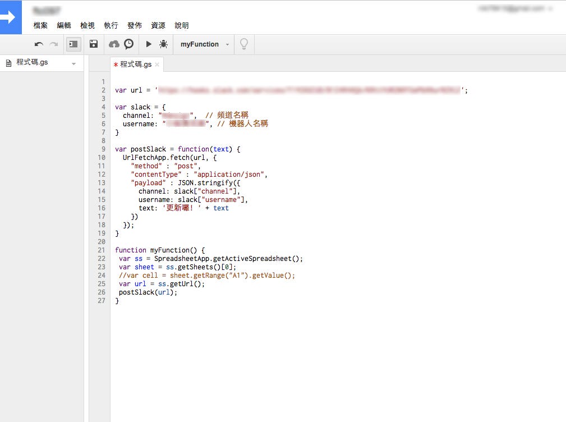Click on 'UrlFetchApp.fetch(url, {' code line
Screen dimensions: 566x422
pos(169,158)
